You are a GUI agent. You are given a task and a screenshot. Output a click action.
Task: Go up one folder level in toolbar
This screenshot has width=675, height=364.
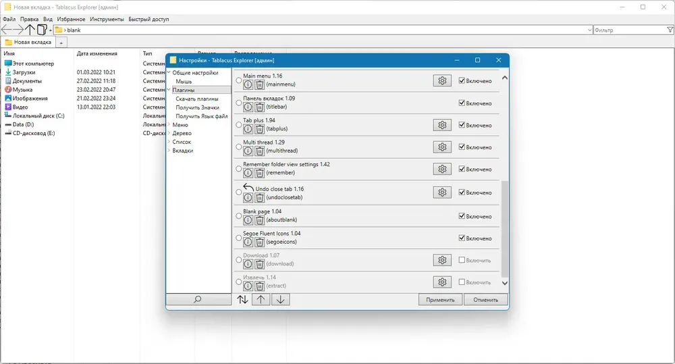[29, 30]
